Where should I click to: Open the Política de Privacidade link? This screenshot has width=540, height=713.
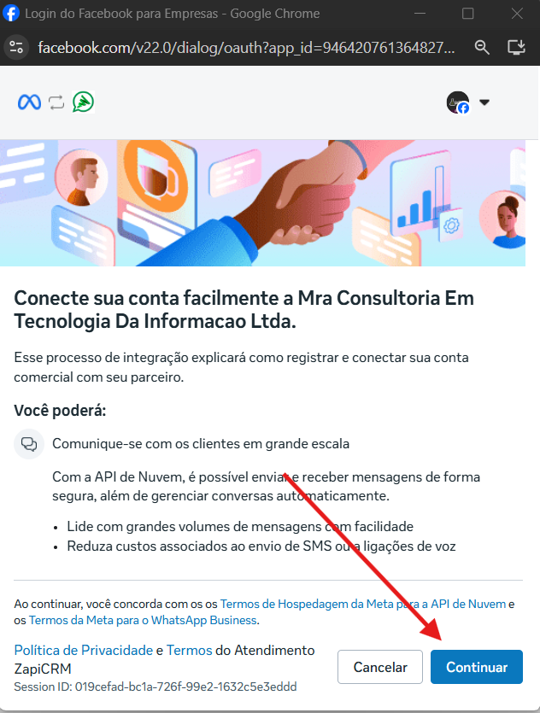[x=83, y=651]
